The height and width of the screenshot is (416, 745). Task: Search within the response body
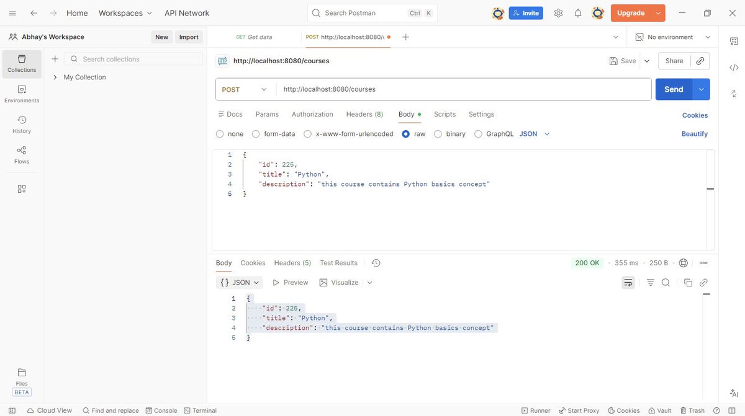666,282
